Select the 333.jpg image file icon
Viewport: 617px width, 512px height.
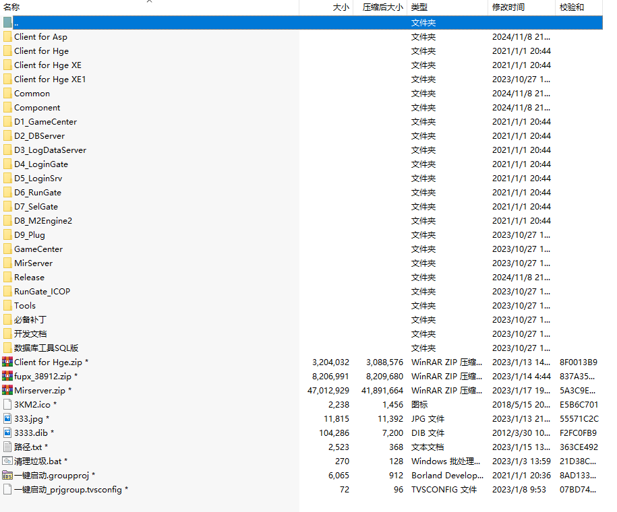point(7,418)
